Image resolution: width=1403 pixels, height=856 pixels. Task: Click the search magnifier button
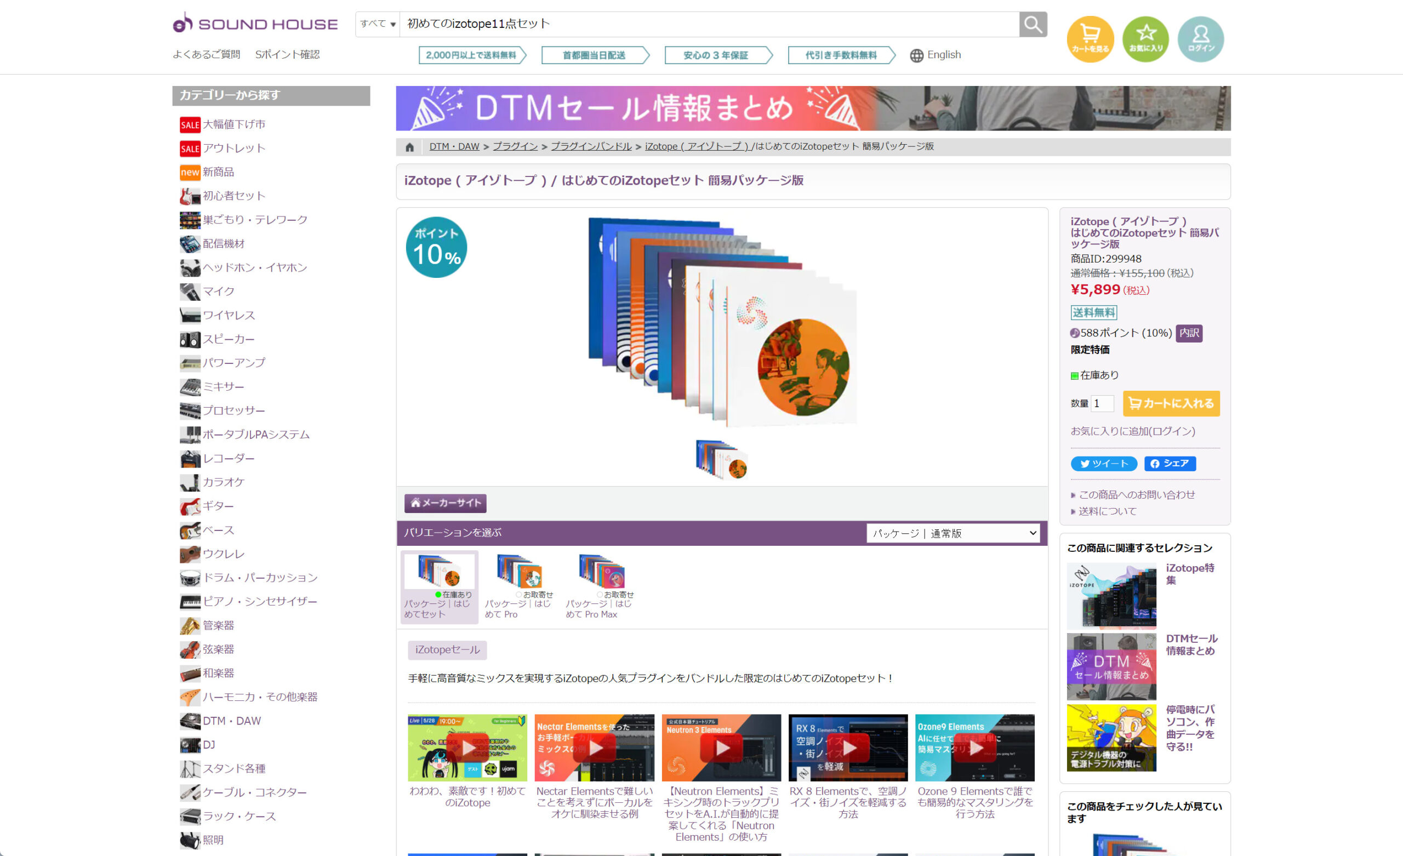click(x=1033, y=25)
